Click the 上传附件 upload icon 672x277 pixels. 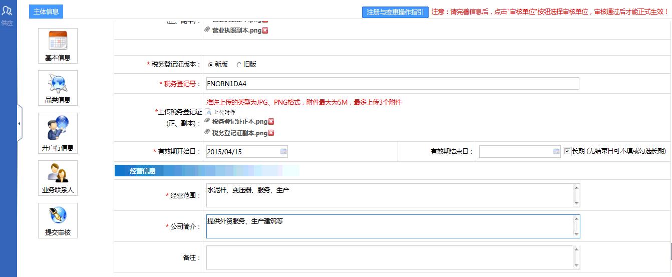pyautogui.click(x=208, y=112)
